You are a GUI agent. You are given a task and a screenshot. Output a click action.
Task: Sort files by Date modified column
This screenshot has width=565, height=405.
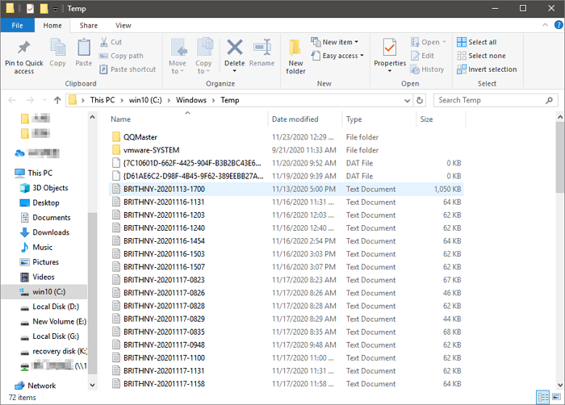click(295, 119)
